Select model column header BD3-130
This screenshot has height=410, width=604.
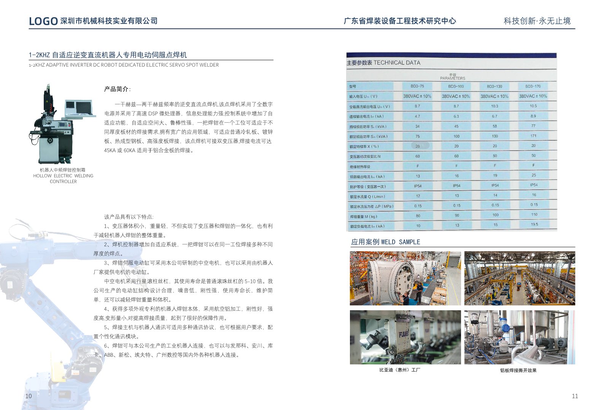(x=494, y=86)
